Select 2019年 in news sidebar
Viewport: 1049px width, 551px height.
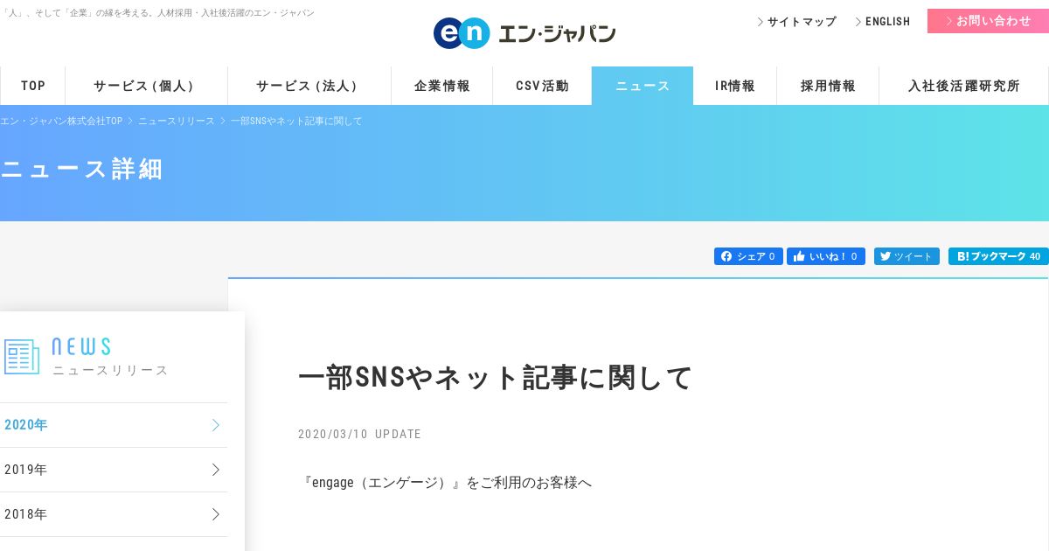(x=114, y=470)
